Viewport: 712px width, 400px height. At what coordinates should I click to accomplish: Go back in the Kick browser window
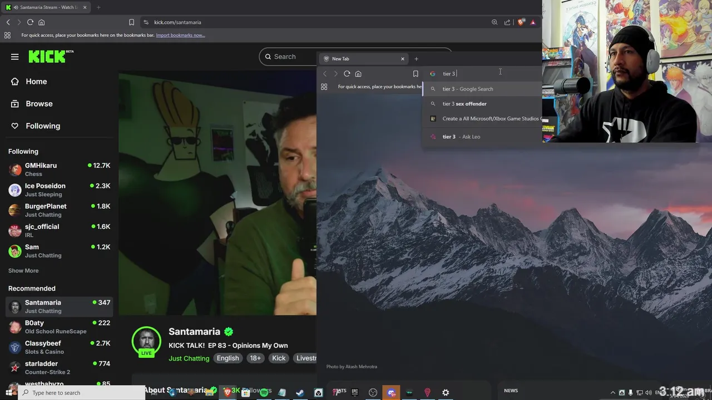pyautogui.click(x=8, y=22)
